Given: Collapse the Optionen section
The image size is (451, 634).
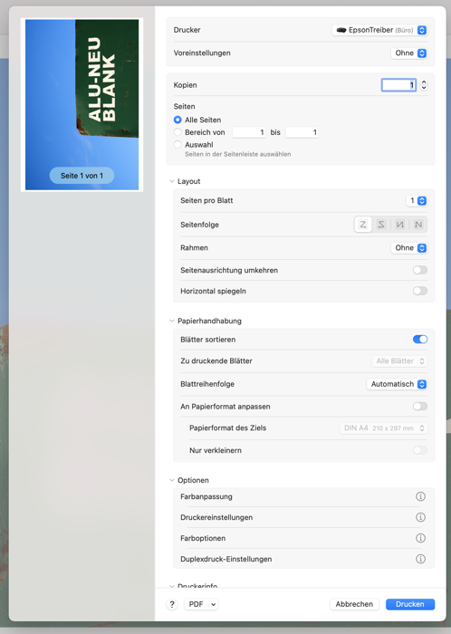Looking at the screenshot, I should pyautogui.click(x=172, y=480).
